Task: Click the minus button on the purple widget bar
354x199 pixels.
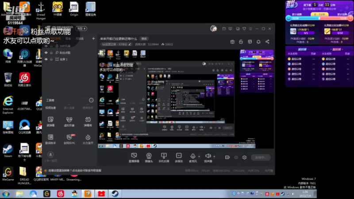Action: click(x=289, y=18)
